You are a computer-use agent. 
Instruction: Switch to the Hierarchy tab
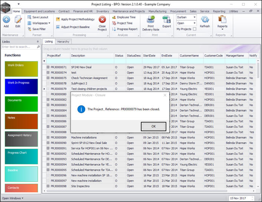[63, 42]
